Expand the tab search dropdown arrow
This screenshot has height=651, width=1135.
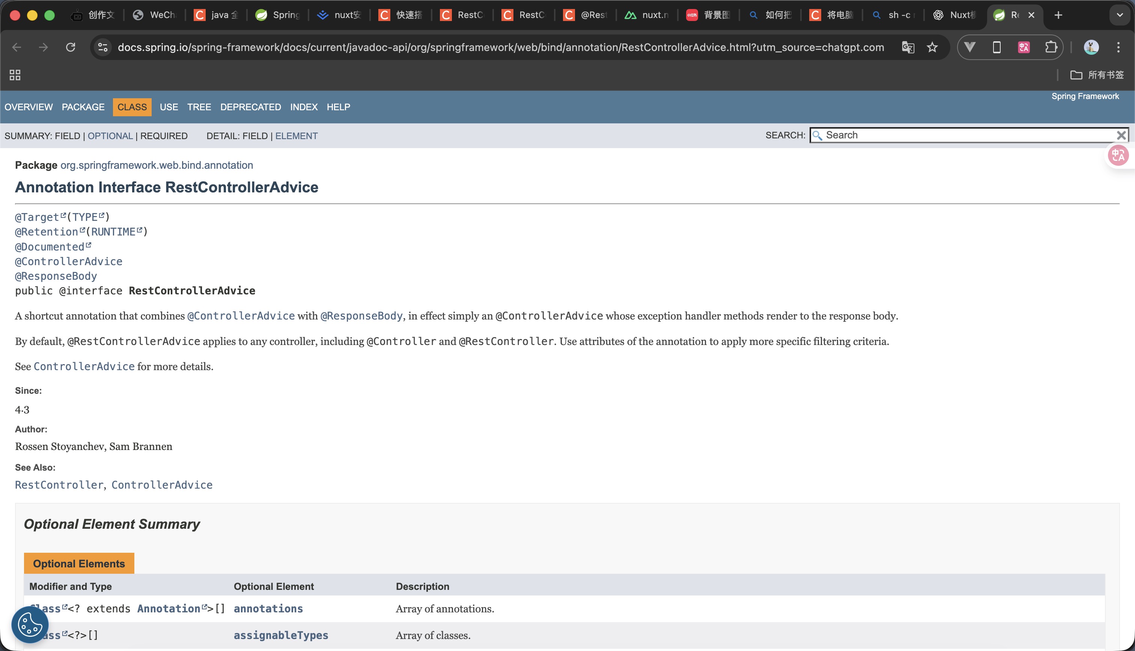(1119, 15)
